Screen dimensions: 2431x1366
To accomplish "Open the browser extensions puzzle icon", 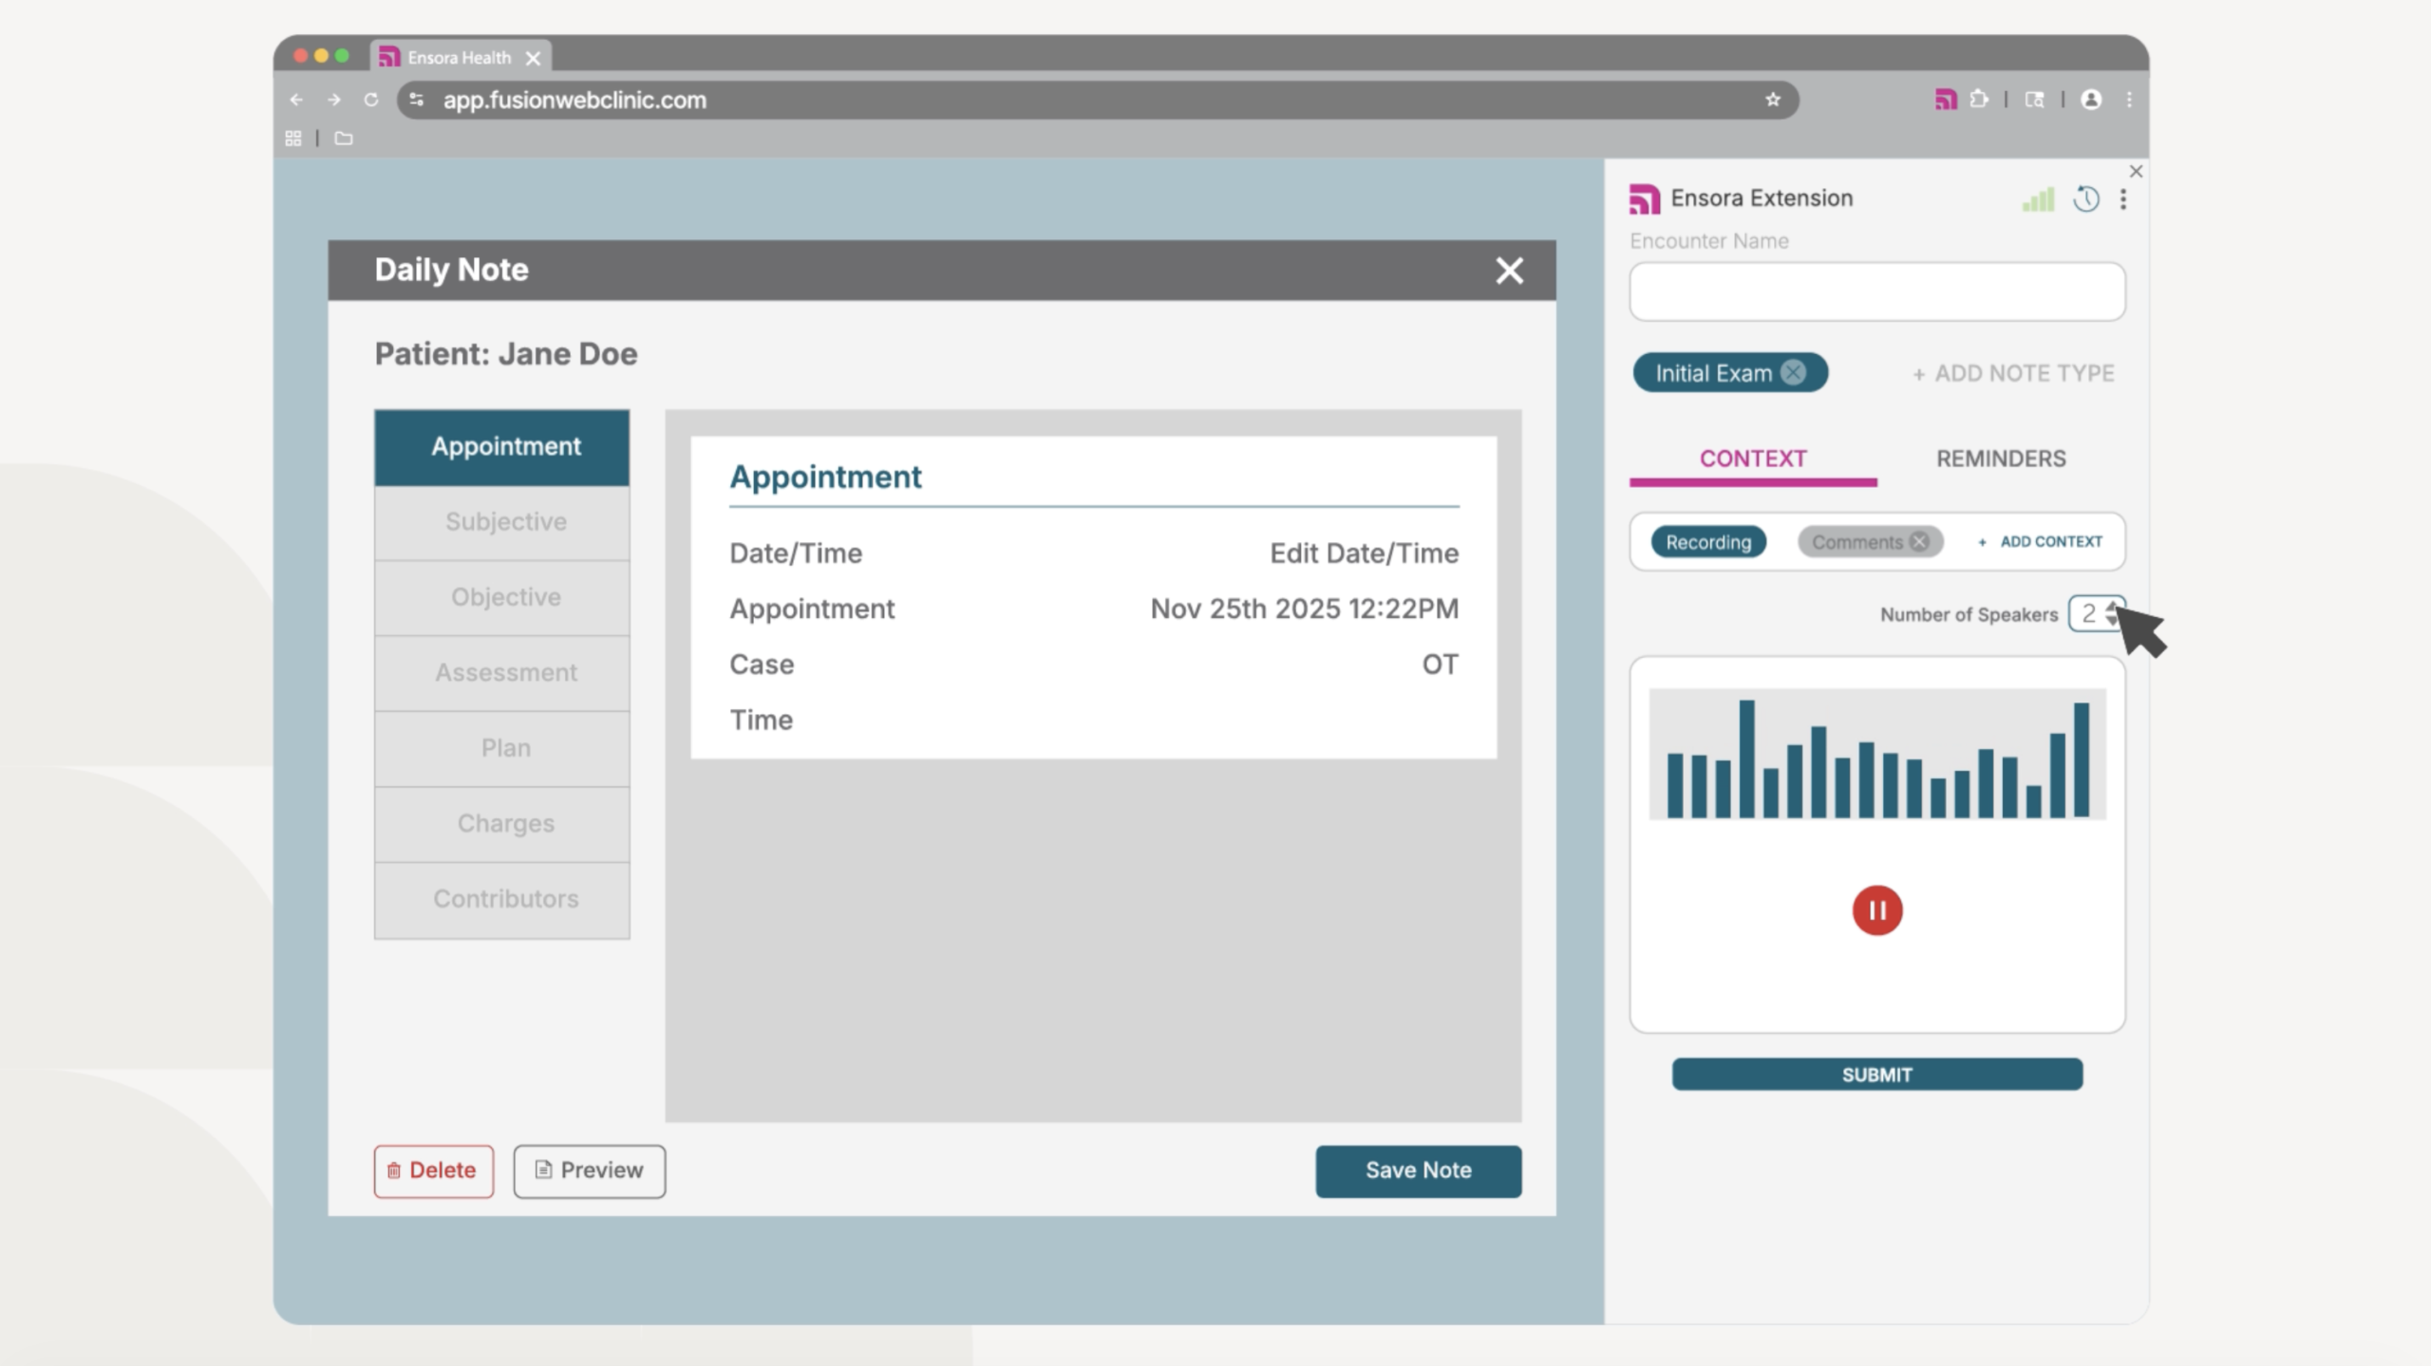I will (1979, 99).
